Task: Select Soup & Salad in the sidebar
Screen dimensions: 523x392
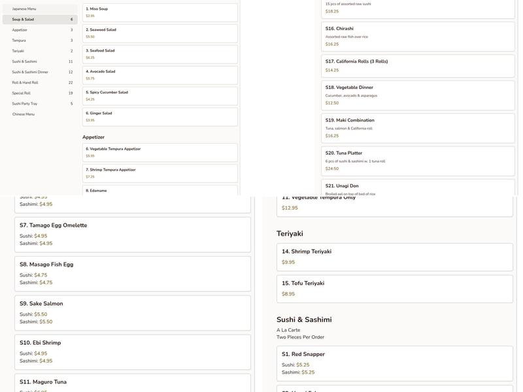Action: pos(39,20)
